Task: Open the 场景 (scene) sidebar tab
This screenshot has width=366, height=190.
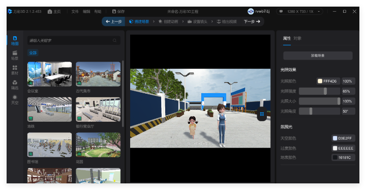Action: click(15, 55)
